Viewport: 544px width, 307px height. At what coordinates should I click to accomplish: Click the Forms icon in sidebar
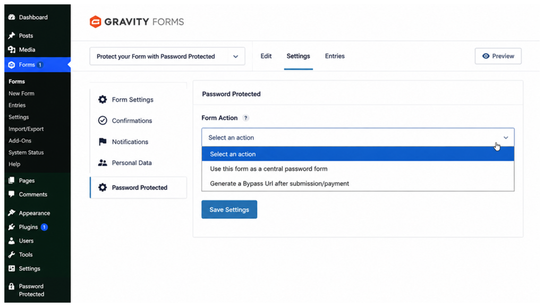tap(12, 65)
